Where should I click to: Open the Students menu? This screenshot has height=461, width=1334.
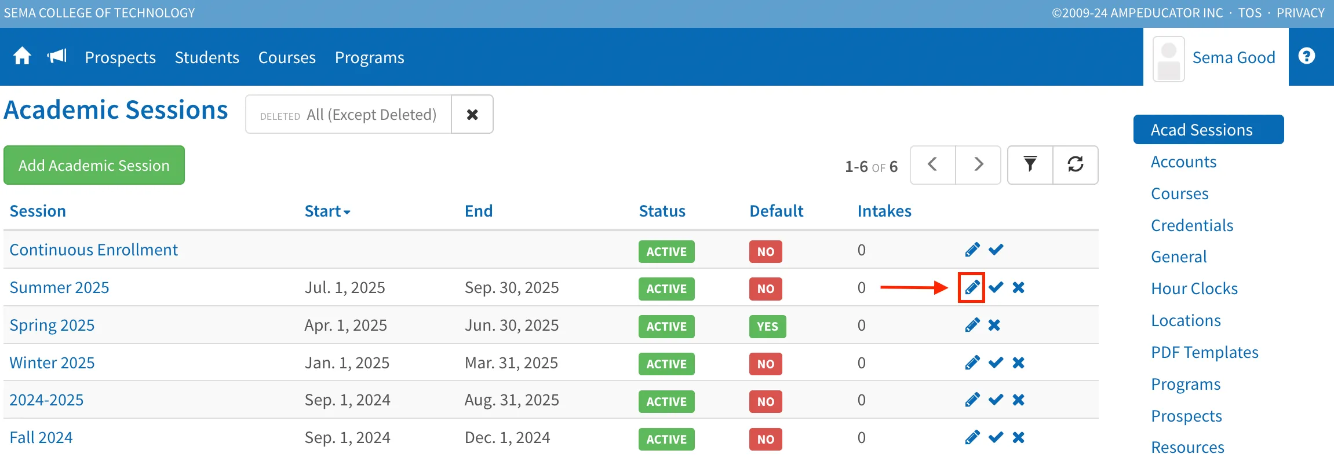[x=207, y=57]
